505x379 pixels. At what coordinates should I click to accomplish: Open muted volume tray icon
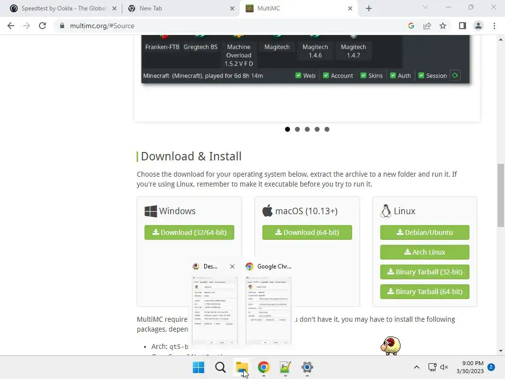coord(444,367)
